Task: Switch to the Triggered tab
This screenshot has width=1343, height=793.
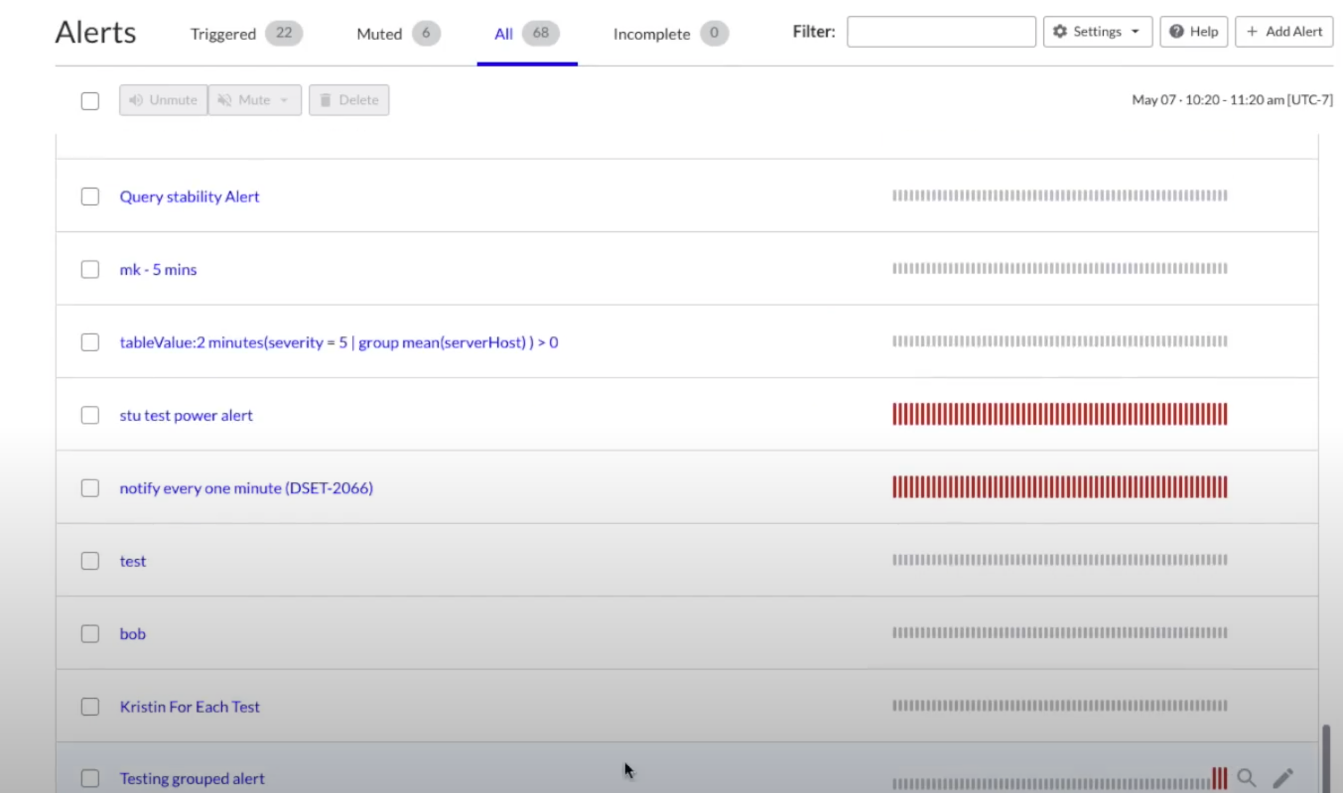Action: [246, 34]
